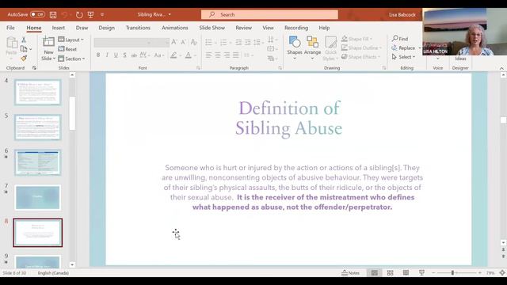Switch to Reading View icon

[x=406, y=273]
